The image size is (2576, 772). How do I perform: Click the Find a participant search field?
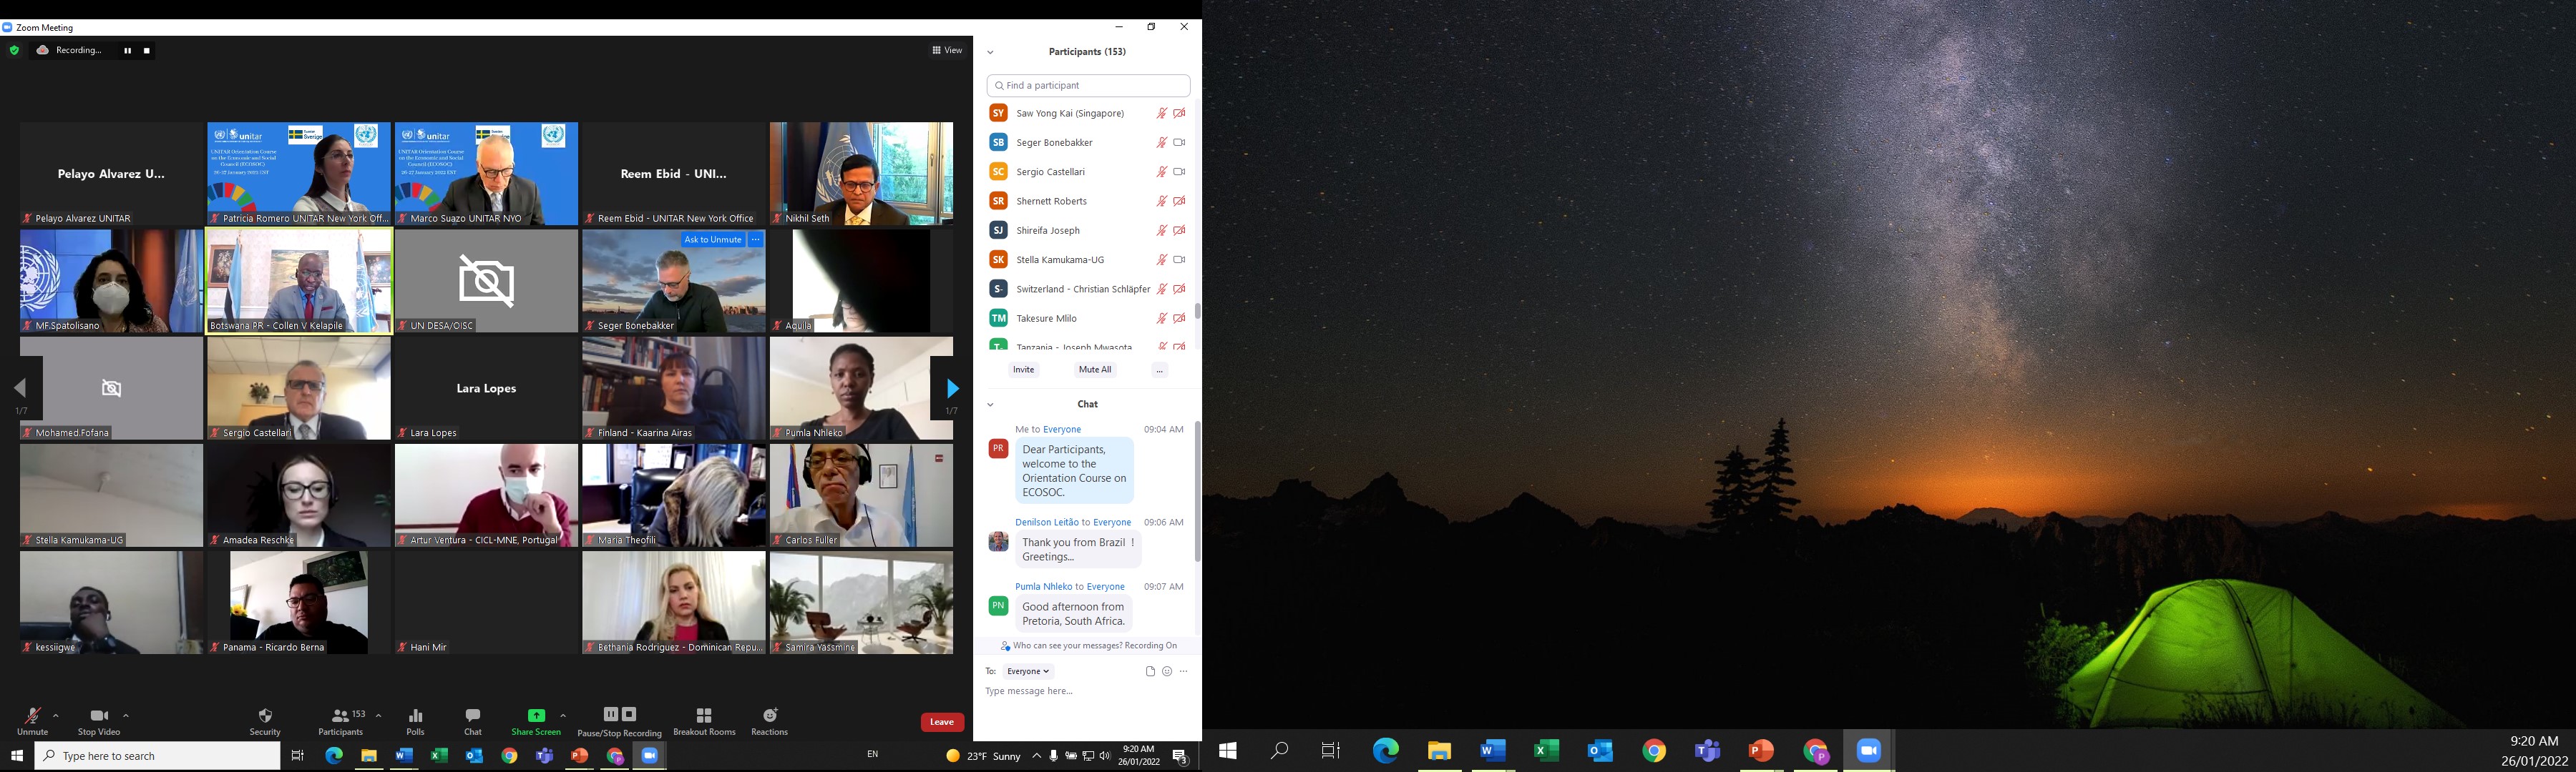point(1088,85)
